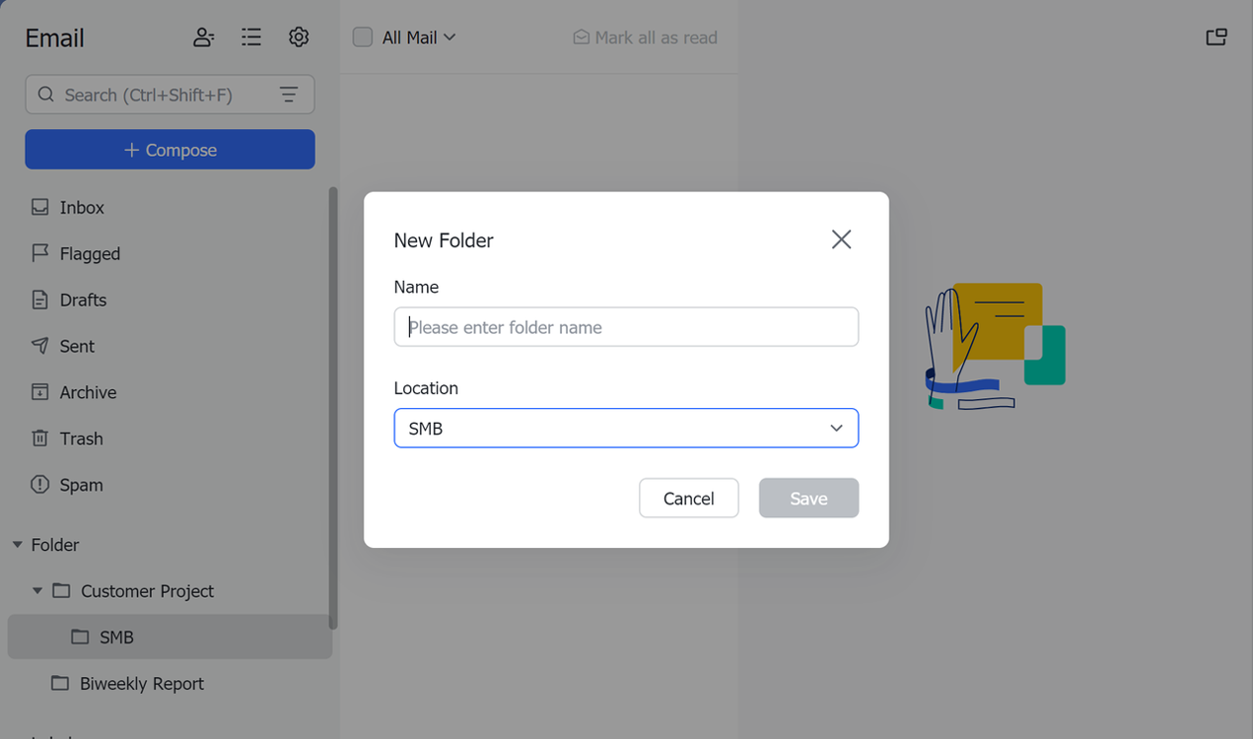This screenshot has width=1253, height=739.
Task: Toggle the select-all mail checkbox
Action: tap(362, 36)
